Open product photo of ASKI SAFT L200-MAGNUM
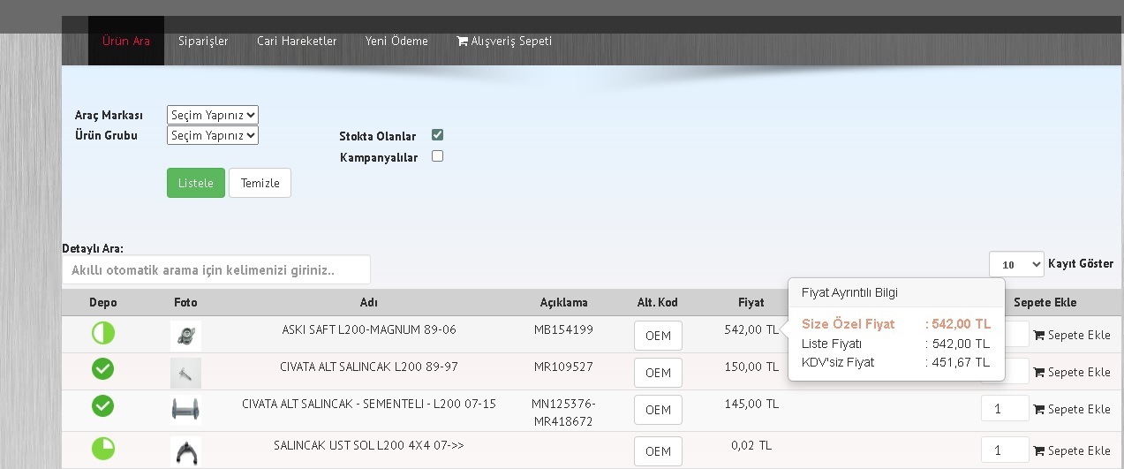Image resolution: width=1124 pixels, height=469 pixels. [185, 336]
